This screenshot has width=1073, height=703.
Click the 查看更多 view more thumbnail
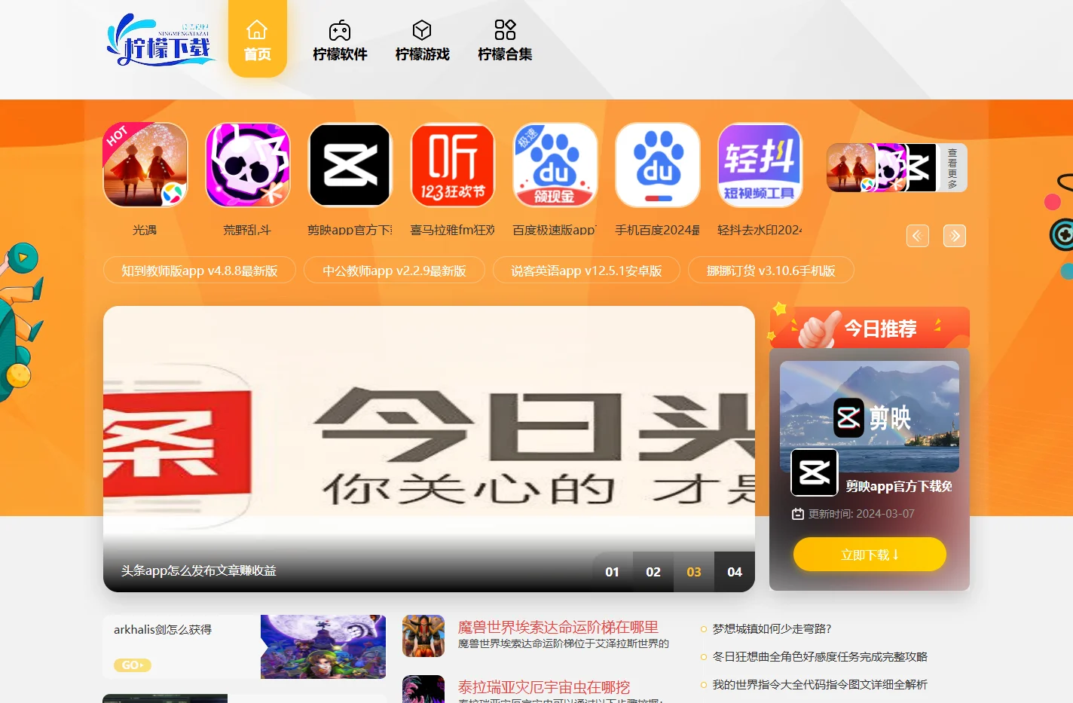tap(897, 167)
